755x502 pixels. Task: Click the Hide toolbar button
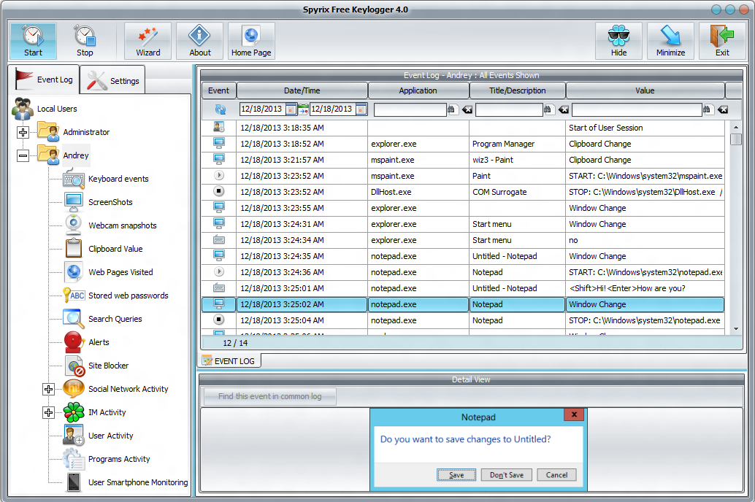pos(618,41)
